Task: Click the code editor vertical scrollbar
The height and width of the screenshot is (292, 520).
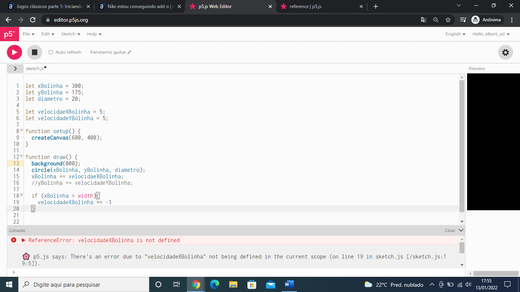Action: tap(462, 146)
